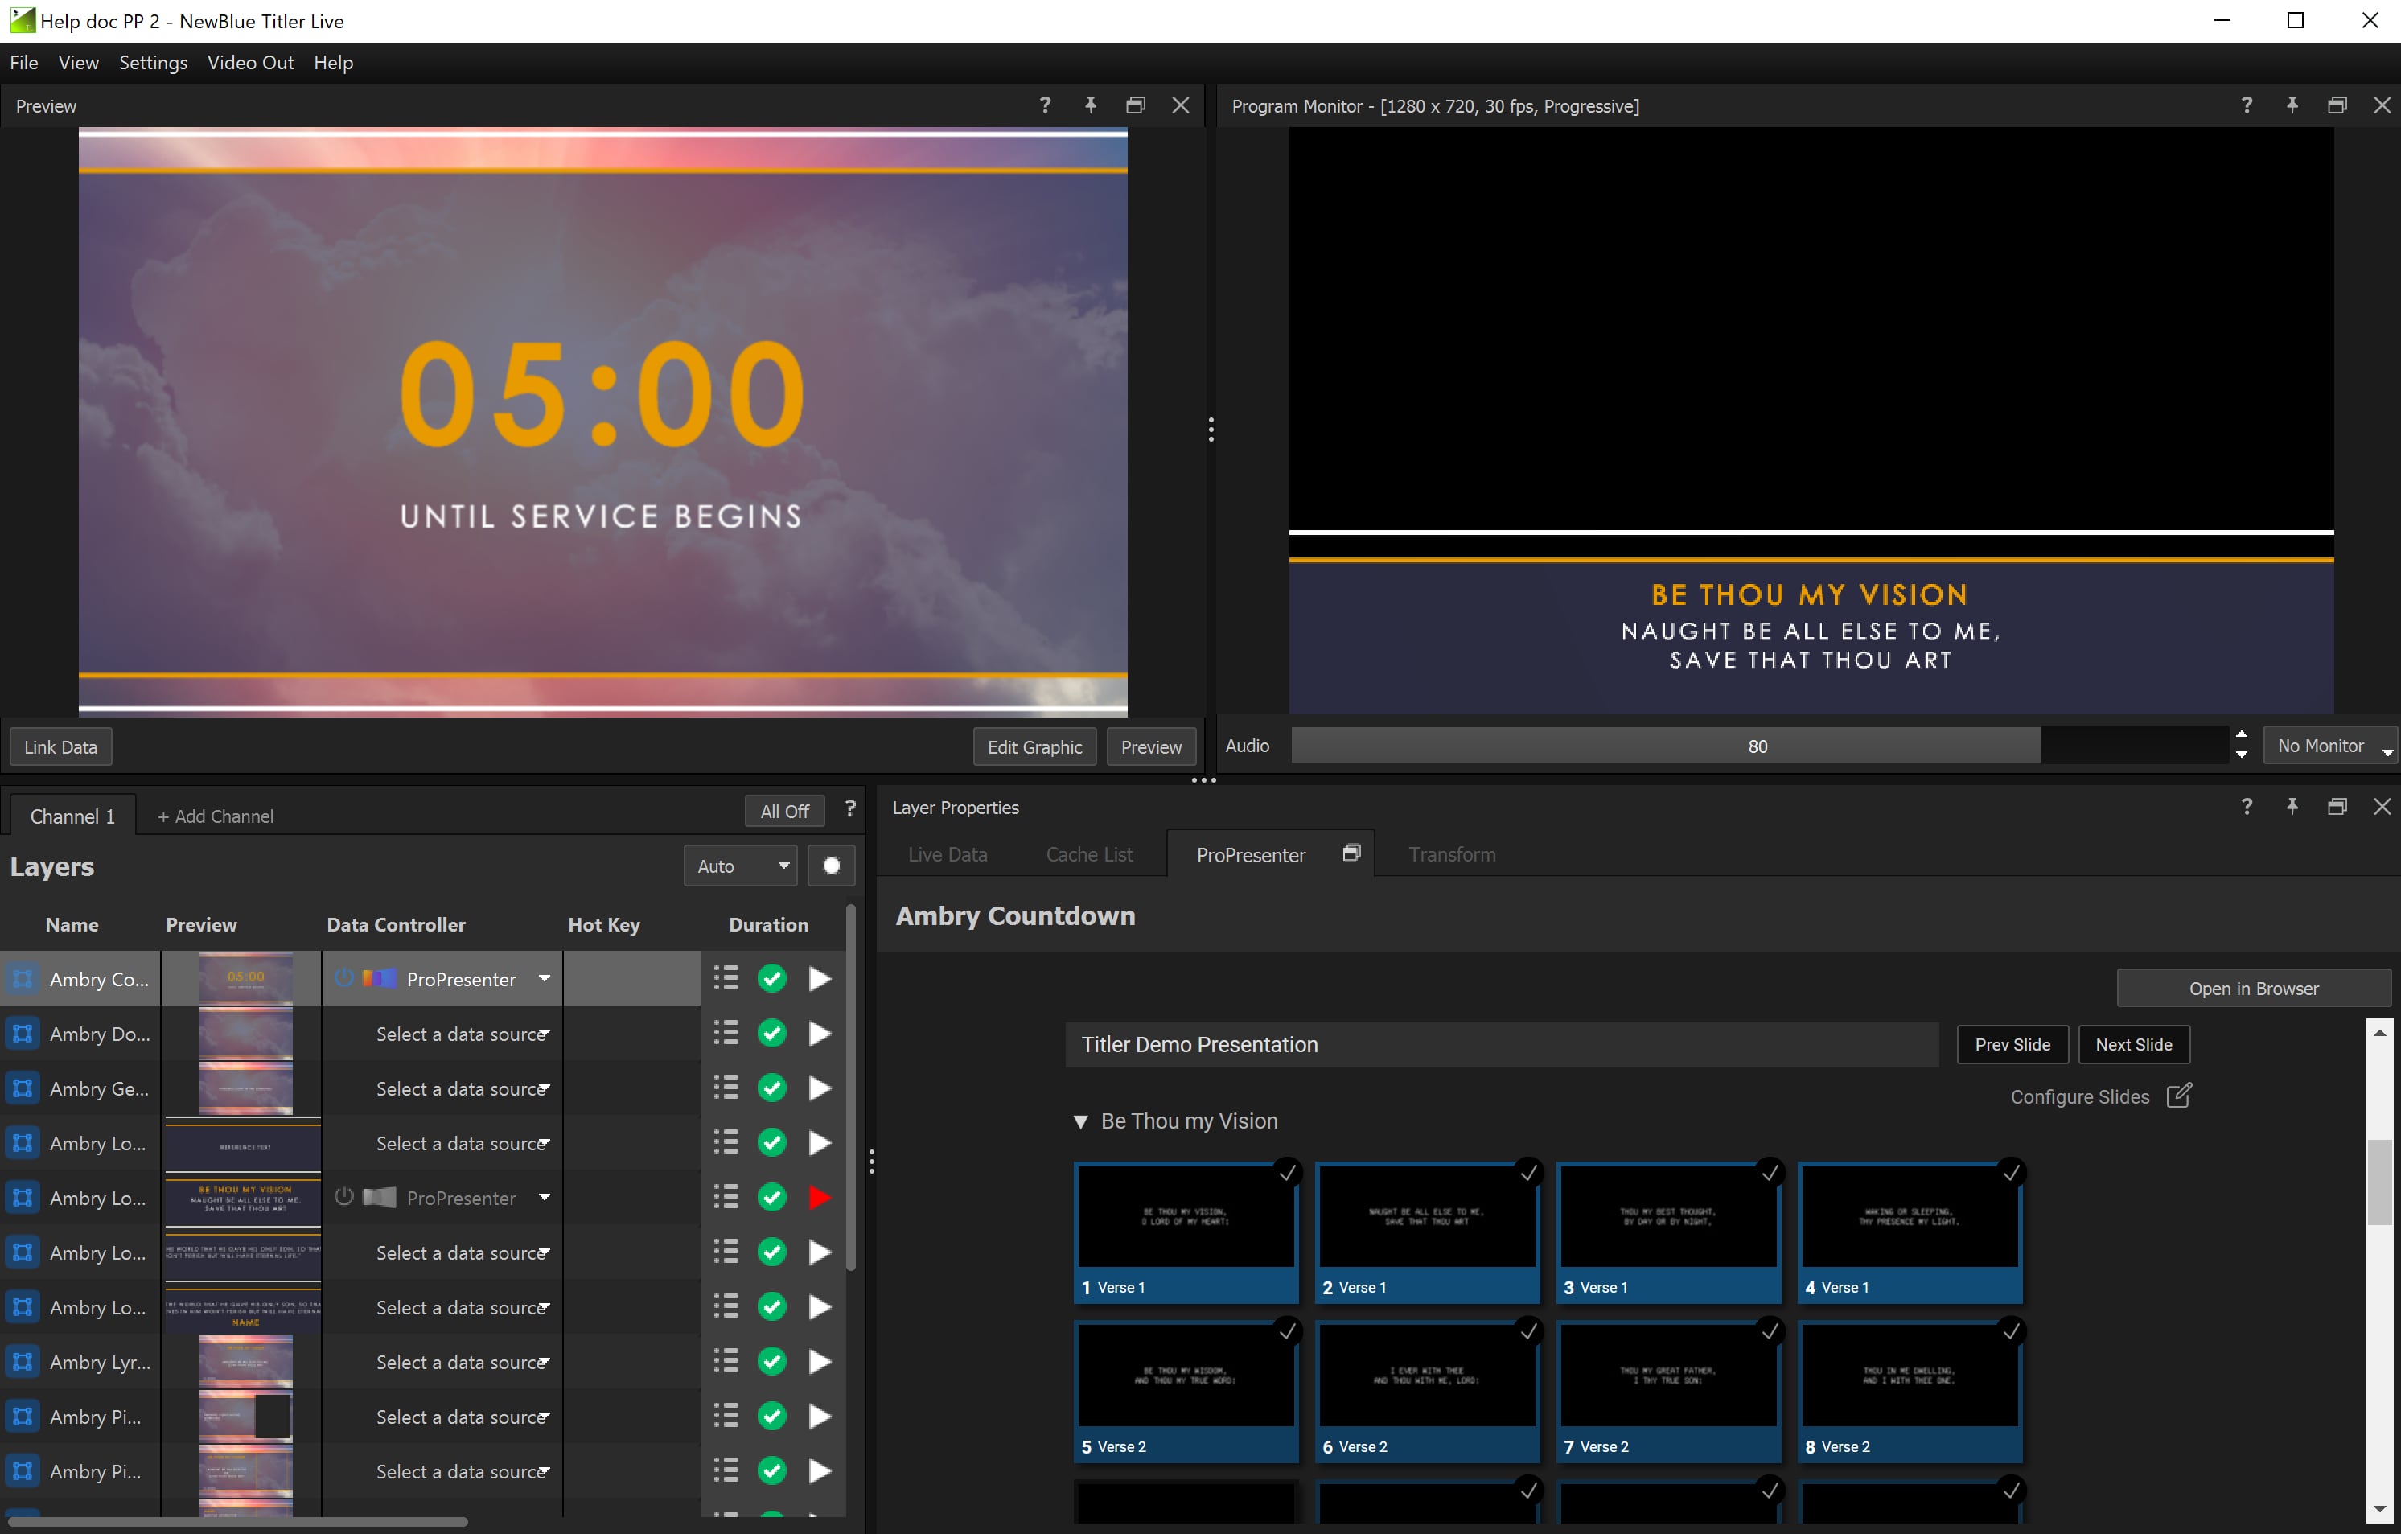This screenshot has height=1534, width=2401.
Task: Click layer type icon of Ambry Co...
Action: coord(22,978)
